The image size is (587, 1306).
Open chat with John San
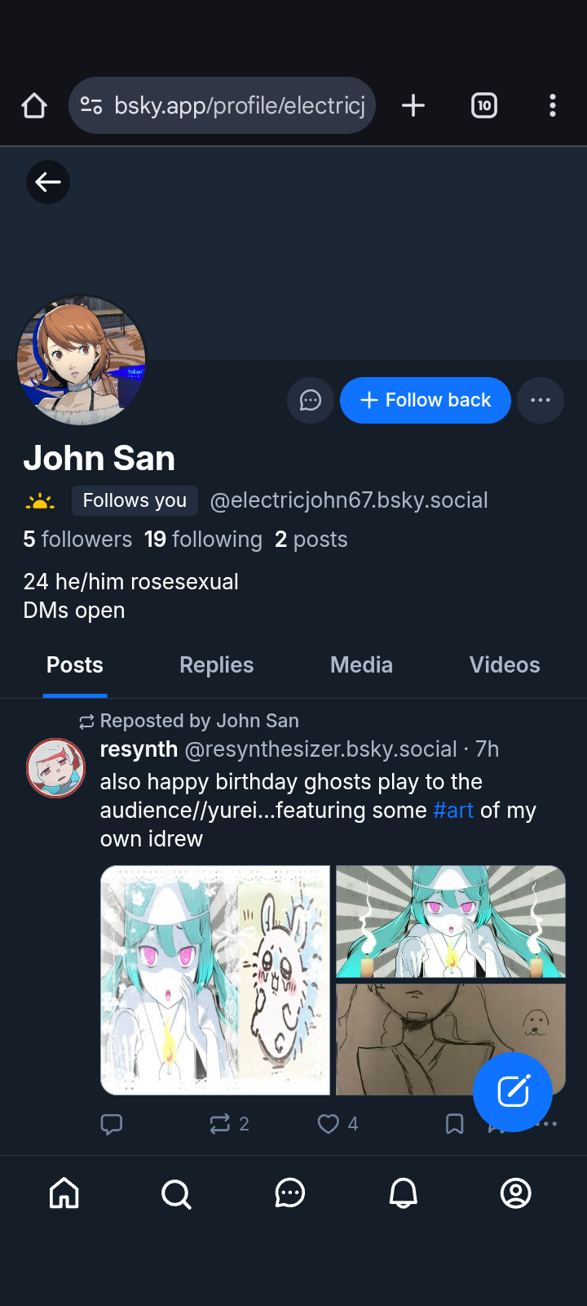point(311,400)
